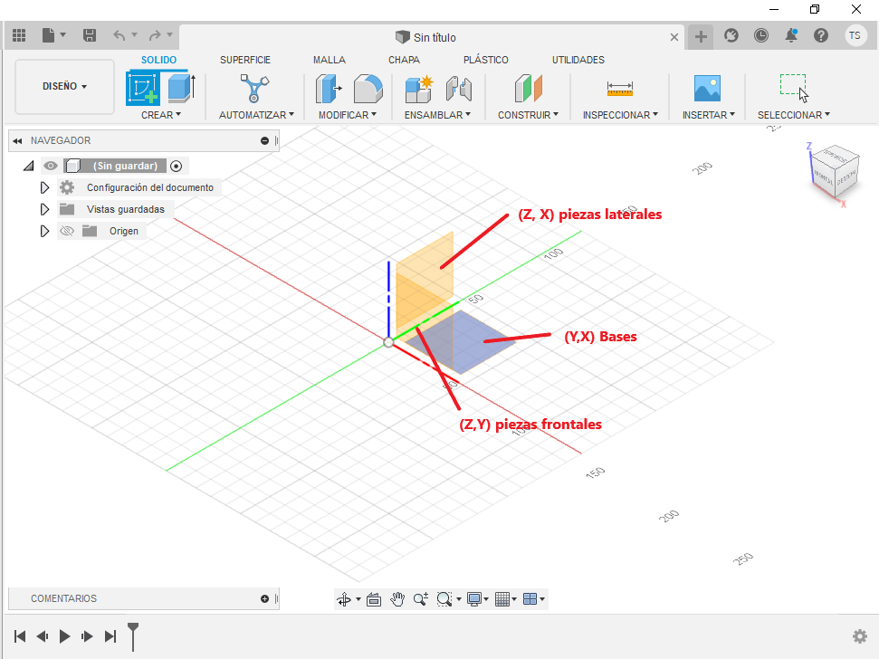The image size is (879, 659).
Task: Open the CREAR dropdown menu
Action: point(161,115)
